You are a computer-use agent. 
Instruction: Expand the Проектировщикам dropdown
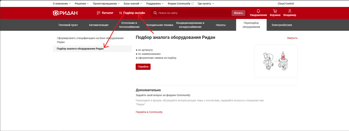[106, 3]
